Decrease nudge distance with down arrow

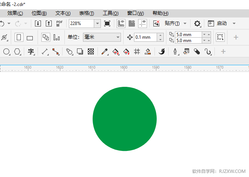click(160, 39)
